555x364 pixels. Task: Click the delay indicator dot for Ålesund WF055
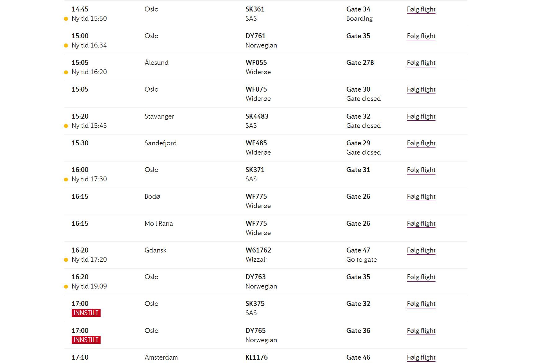click(x=66, y=72)
